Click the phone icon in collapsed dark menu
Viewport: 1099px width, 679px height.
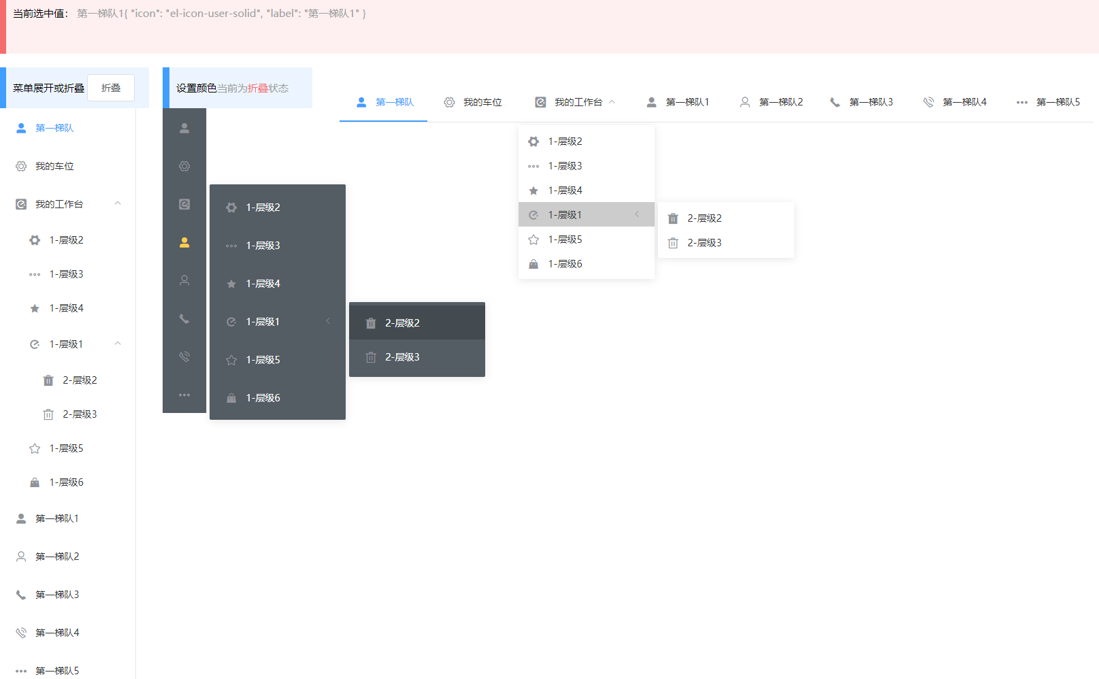coord(184,318)
